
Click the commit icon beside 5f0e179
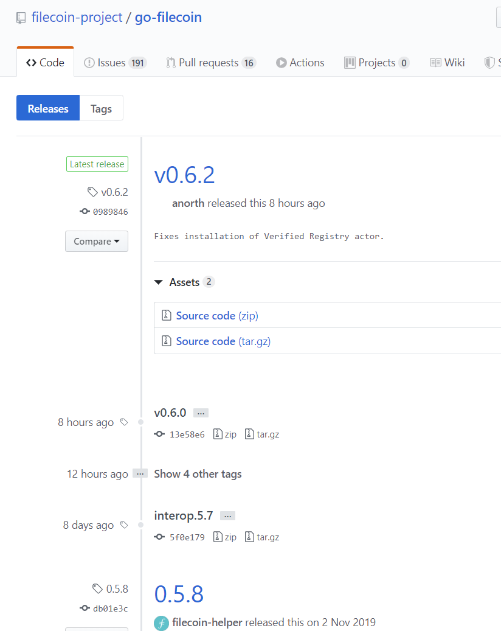pyautogui.click(x=159, y=537)
